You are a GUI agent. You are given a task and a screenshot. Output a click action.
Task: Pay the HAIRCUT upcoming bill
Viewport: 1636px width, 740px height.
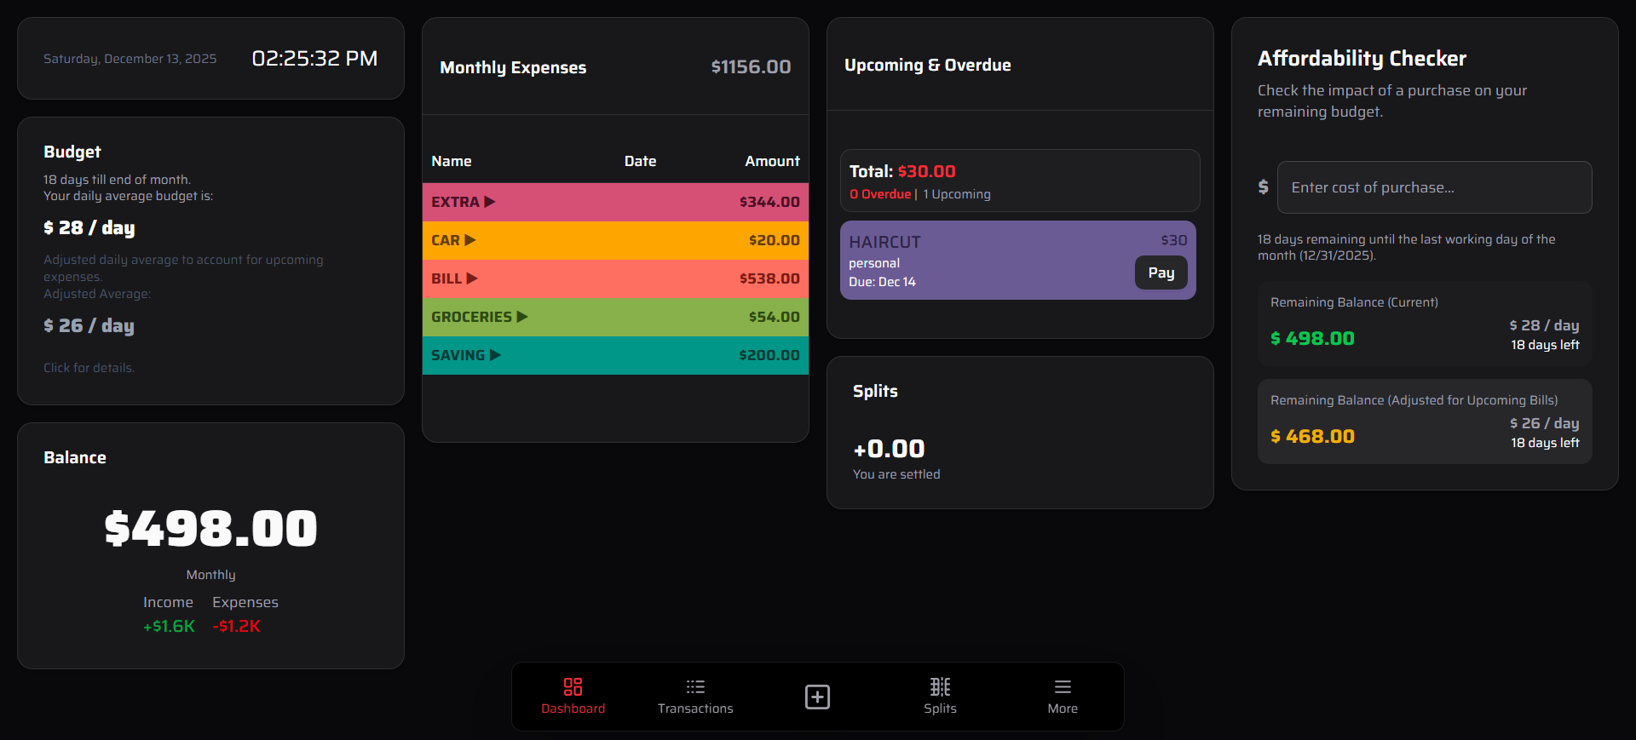pos(1161,273)
